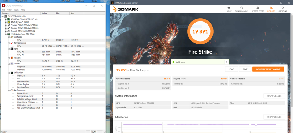Screen dimensions: 293x133
Task: Expand the AMD Ryzen 5 2600 node
Action: pos(6,22)
